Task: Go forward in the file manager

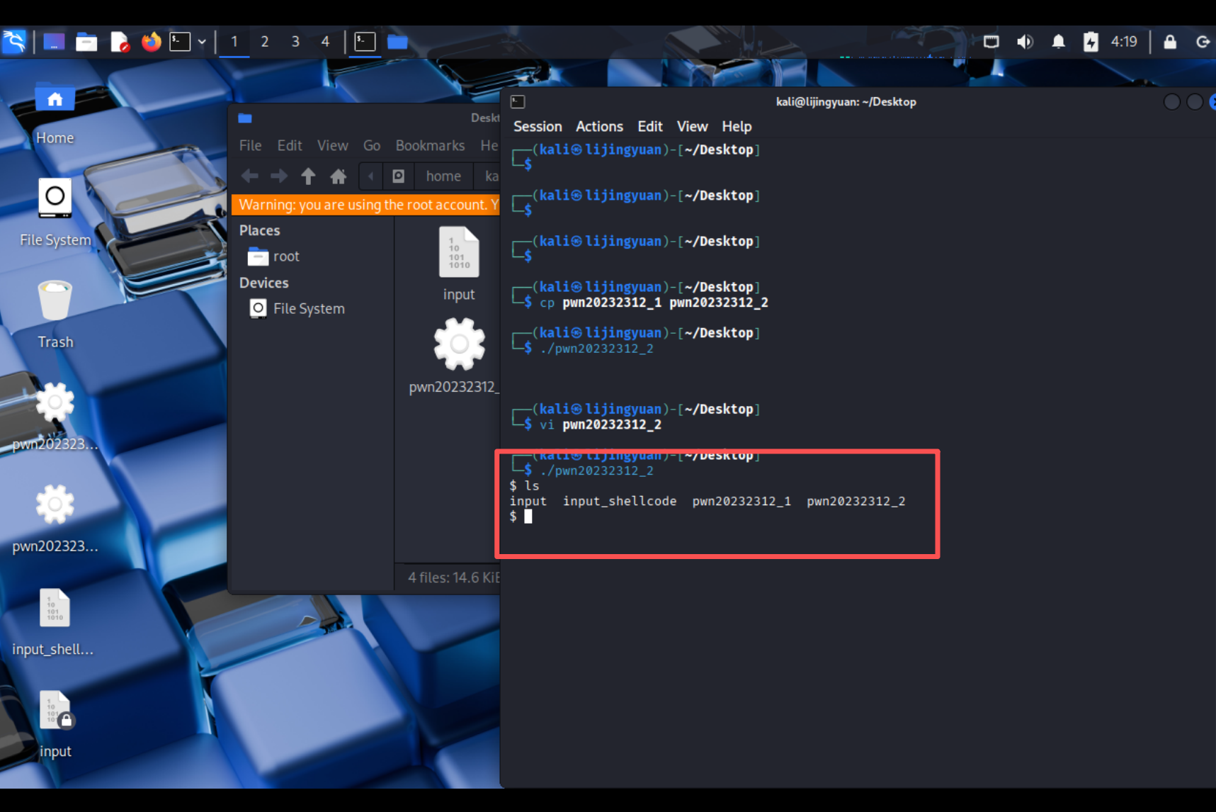Action: tap(279, 176)
